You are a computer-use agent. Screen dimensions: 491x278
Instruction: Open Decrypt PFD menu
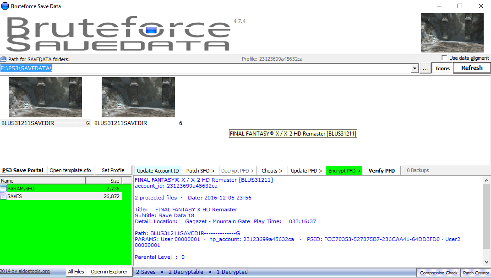click(237, 171)
